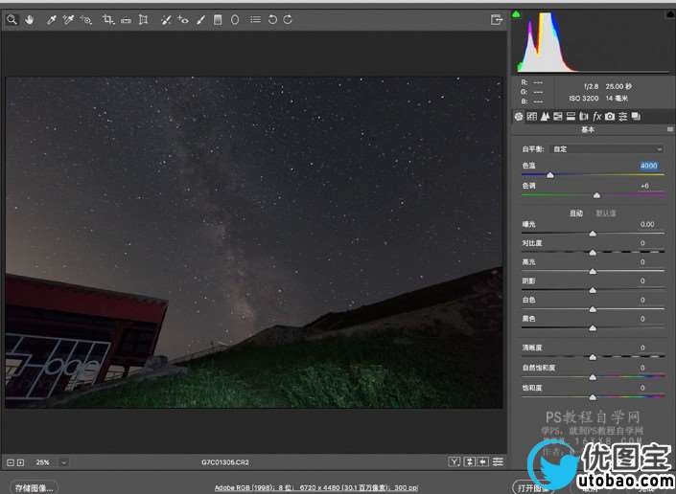Rotate image 90 degrees counterclockwise
Screen dimensions: 676x494
(x=272, y=19)
